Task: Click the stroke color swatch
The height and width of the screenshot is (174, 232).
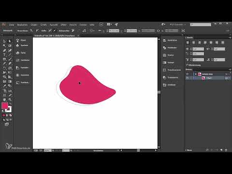Action: [9, 109]
